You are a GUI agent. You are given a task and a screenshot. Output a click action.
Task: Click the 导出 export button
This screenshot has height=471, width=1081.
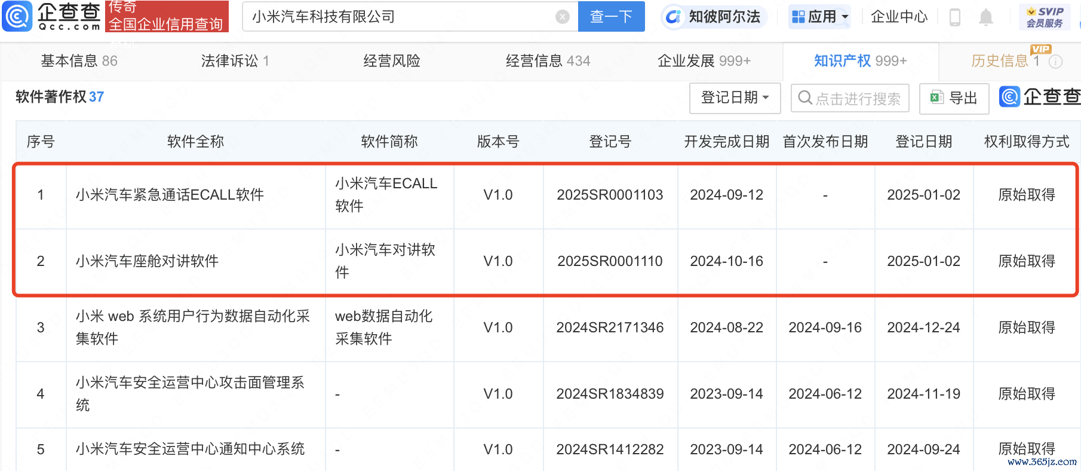pyautogui.click(x=954, y=98)
